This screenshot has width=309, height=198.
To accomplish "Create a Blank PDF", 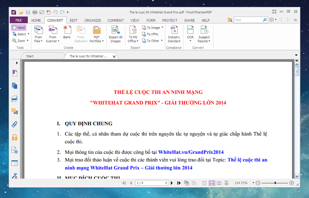I will (x=67, y=32).
